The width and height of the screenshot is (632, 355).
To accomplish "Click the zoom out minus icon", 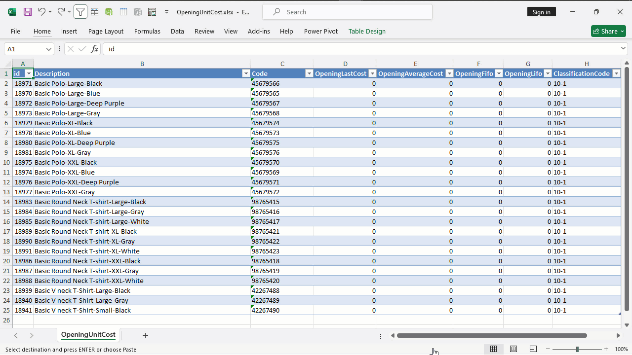I will pos(548,349).
